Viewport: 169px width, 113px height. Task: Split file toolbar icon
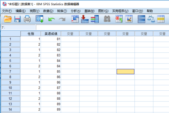pos(141,19)
